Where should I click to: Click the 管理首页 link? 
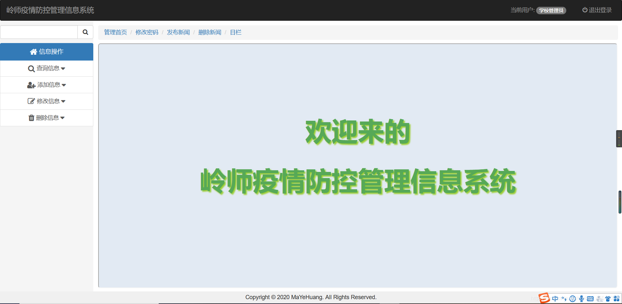(115, 32)
